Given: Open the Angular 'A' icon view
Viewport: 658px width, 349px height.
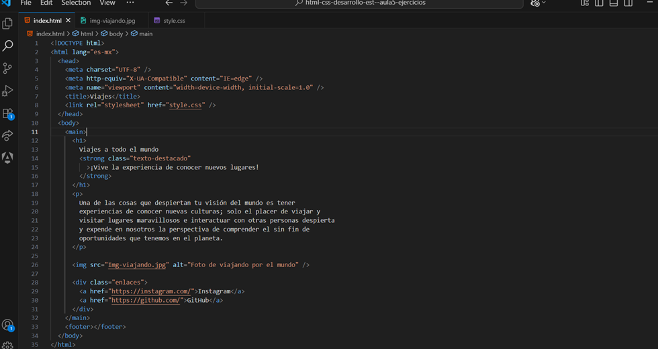Looking at the screenshot, I should (7, 157).
